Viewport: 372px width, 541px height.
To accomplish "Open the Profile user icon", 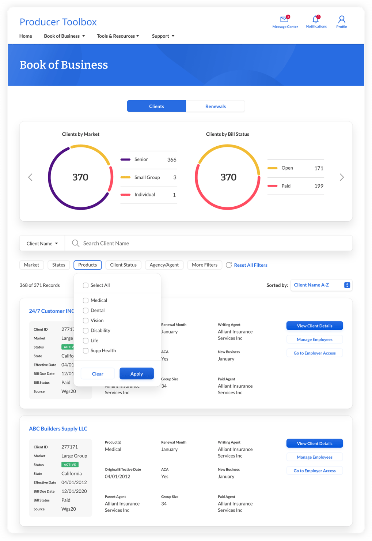I will pyautogui.click(x=342, y=19).
